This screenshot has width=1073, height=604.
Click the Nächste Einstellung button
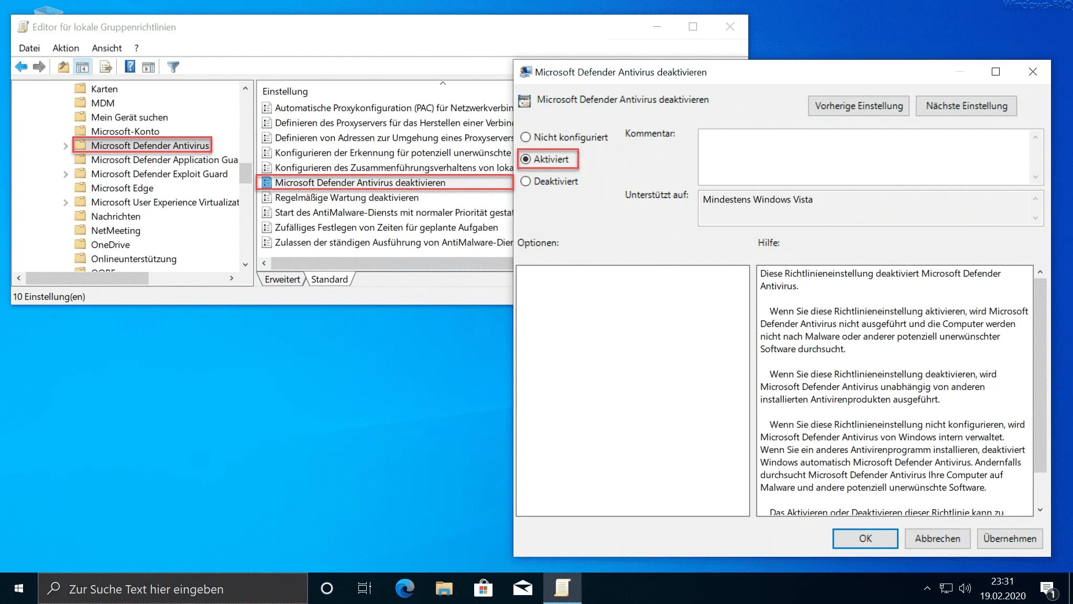[x=966, y=105]
